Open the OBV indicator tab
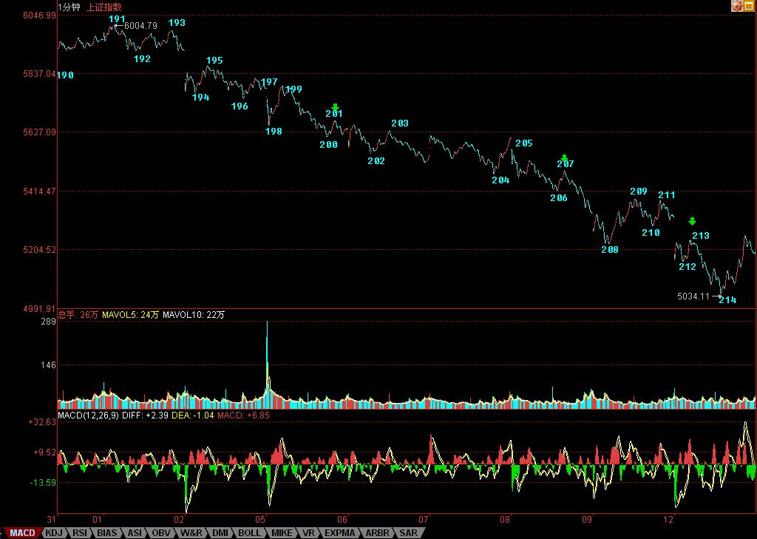The height and width of the screenshot is (539, 757). [x=162, y=532]
